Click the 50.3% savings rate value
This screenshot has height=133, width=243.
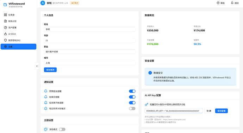click(x=197, y=44)
